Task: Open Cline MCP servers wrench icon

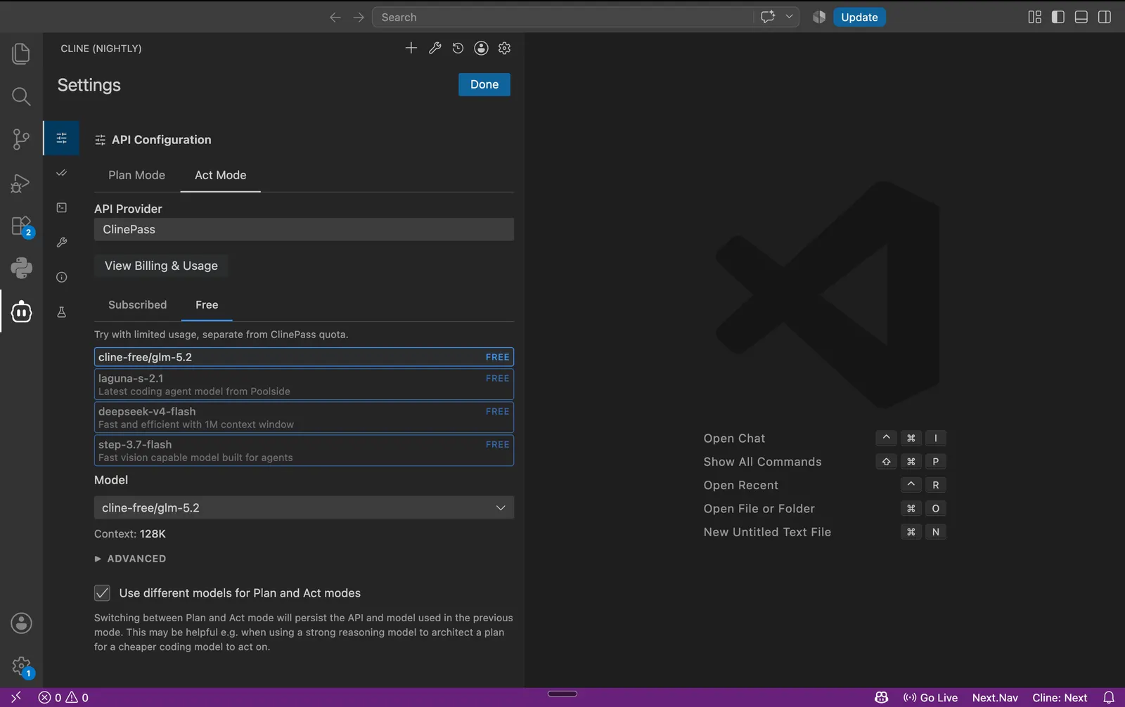Action: tap(435, 48)
